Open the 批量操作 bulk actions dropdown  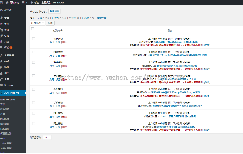tap(37, 23)
